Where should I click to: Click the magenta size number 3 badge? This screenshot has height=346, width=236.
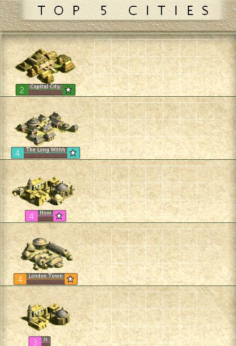pyautogui.click(x=35, y=341)
